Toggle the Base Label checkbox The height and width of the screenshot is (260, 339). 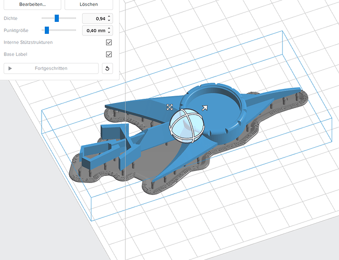click(109, 54)
